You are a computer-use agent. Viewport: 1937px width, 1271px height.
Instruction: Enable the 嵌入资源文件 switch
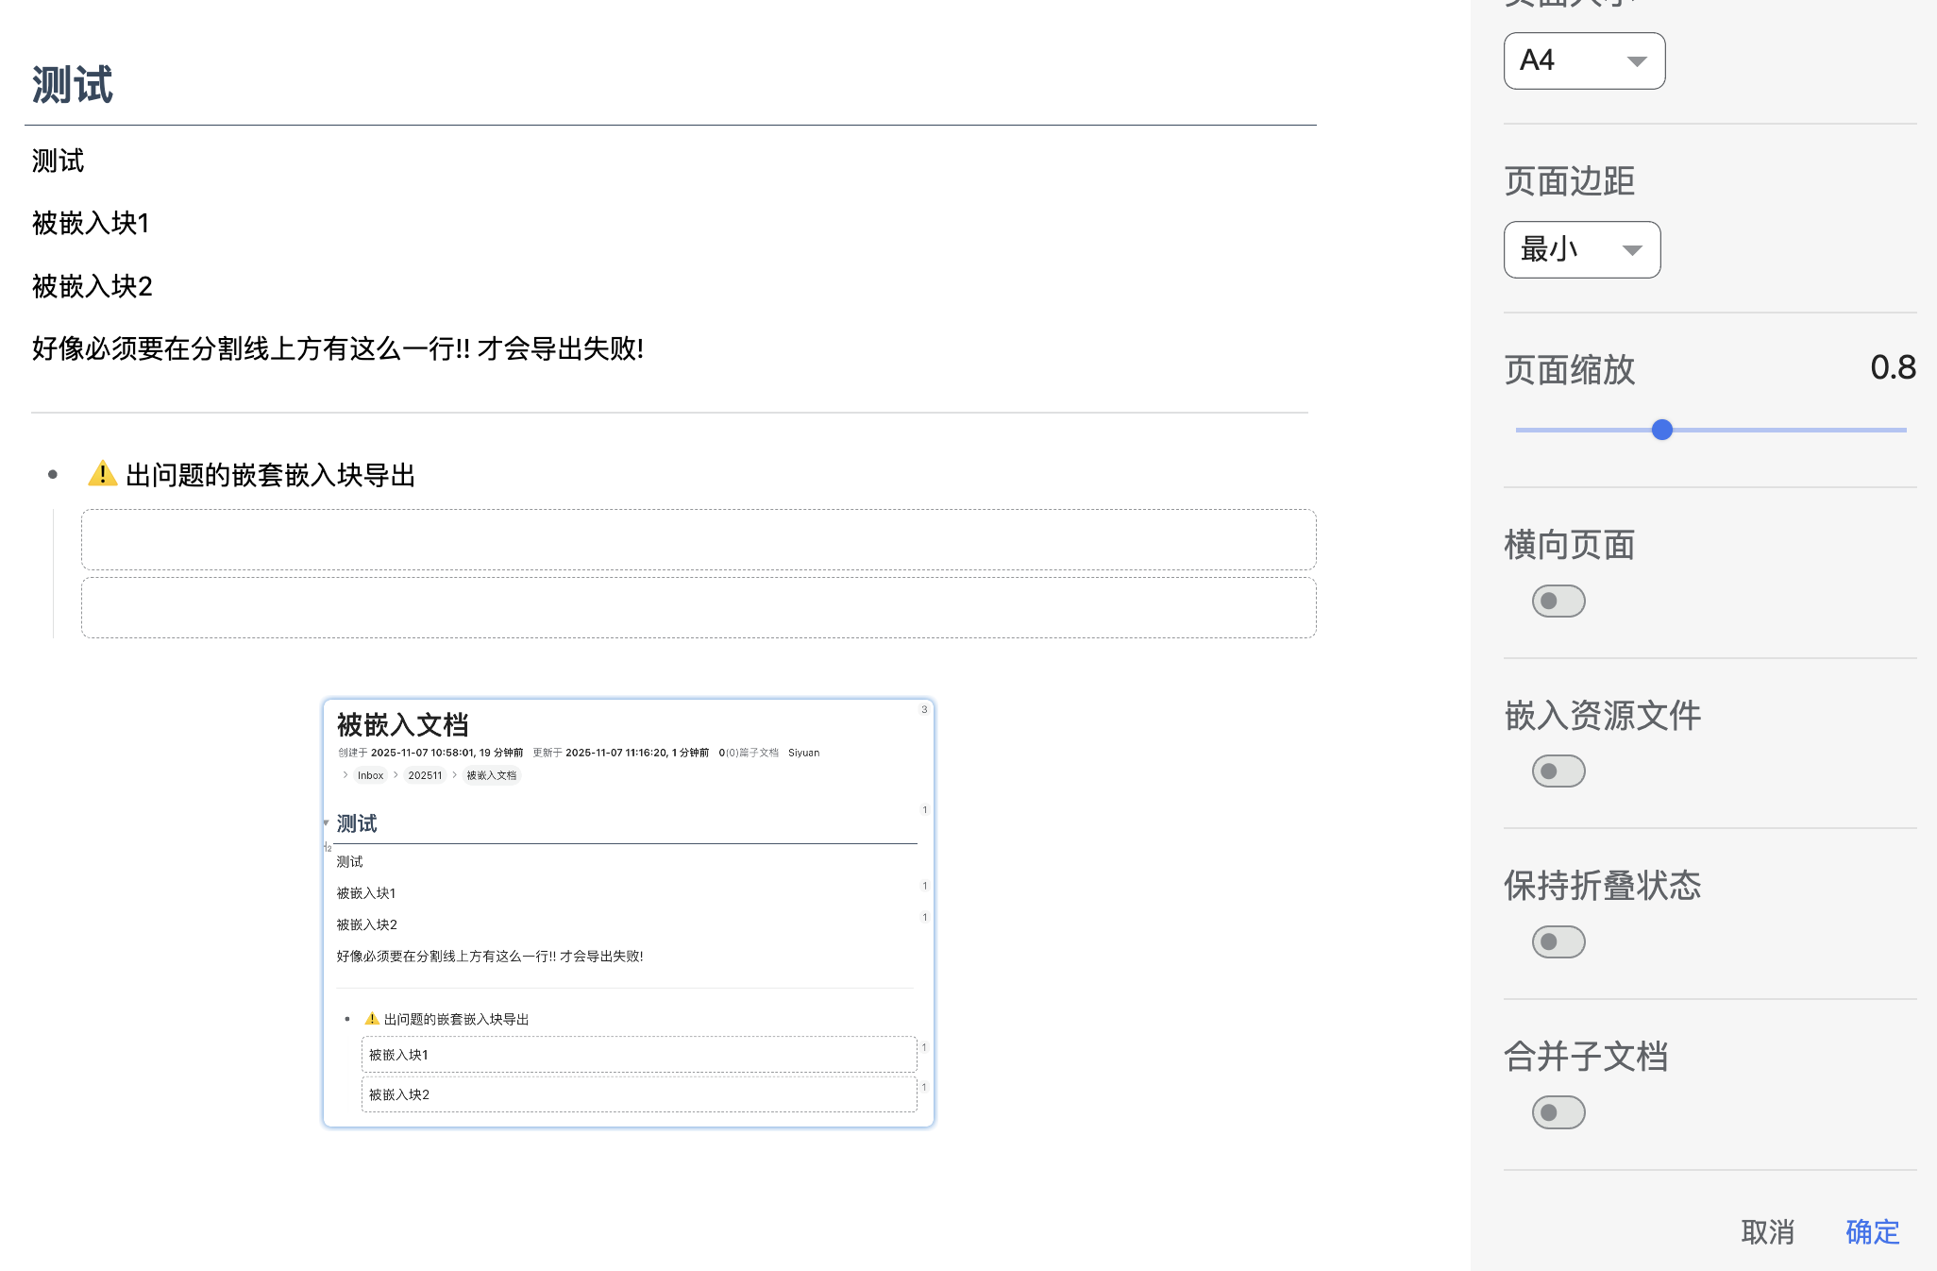click(1558, 771)
